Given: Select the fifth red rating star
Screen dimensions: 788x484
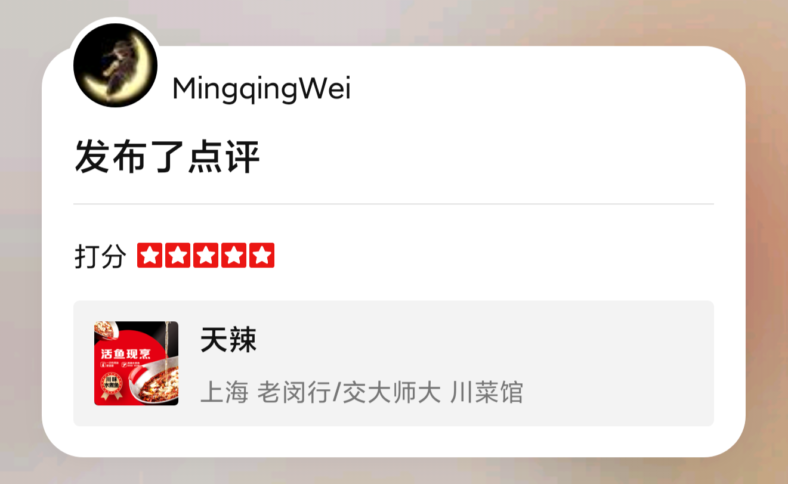Looking at the screenshot, I should [x=262, y=256].
